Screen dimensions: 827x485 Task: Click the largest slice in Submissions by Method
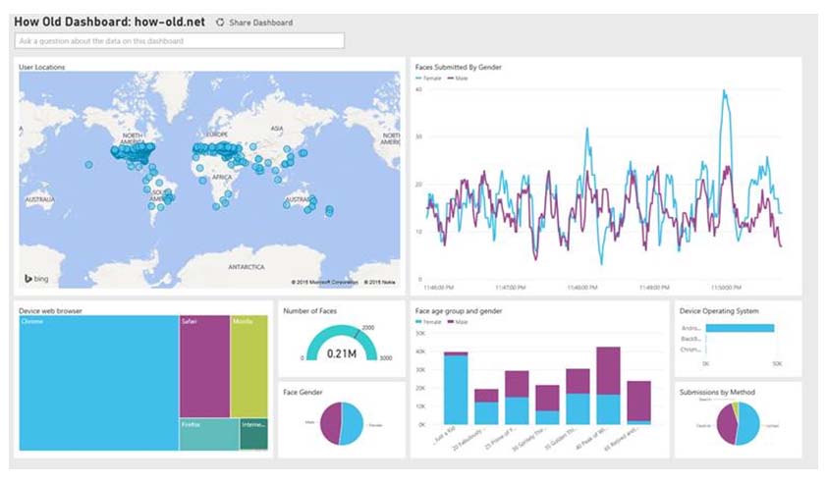click(x=749, y=424)
